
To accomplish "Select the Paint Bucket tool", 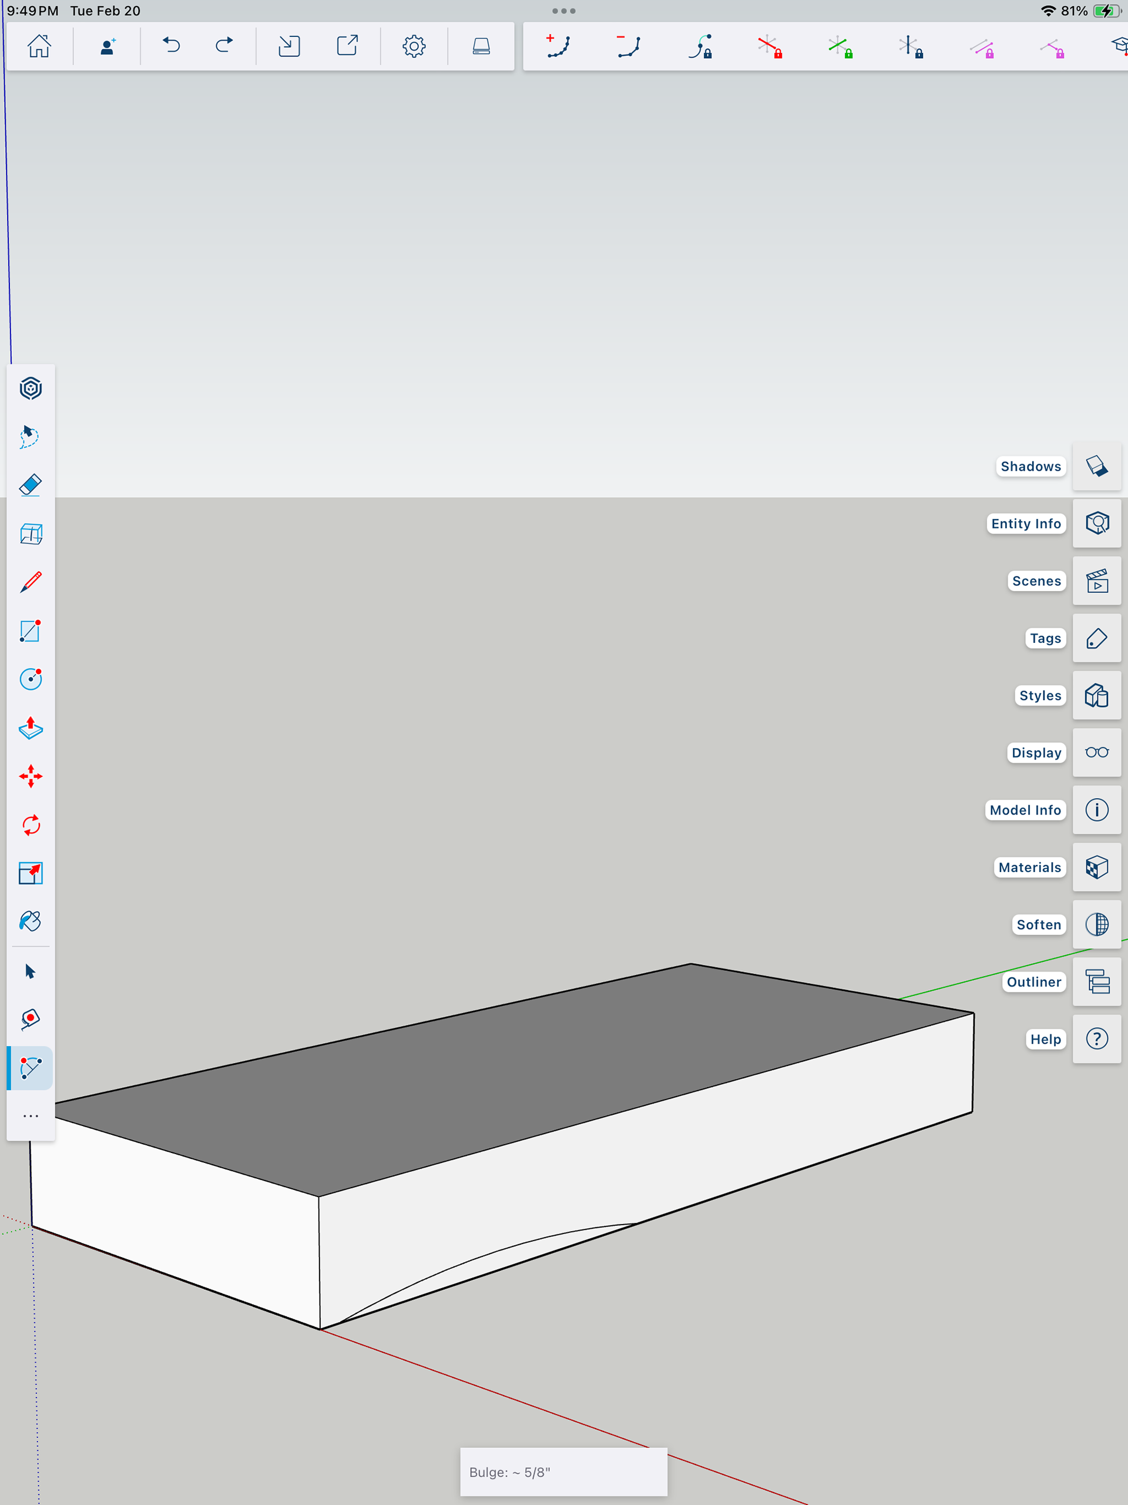I will click(x=31, y=922).
